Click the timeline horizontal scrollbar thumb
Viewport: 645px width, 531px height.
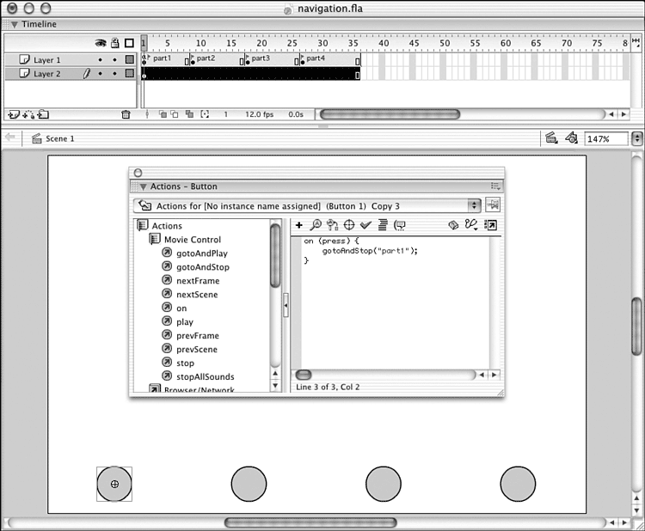(390, 114)
